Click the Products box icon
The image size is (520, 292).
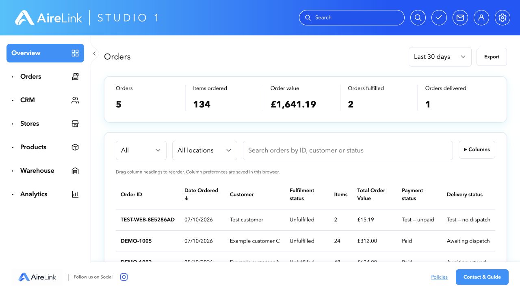pos(75,147)
